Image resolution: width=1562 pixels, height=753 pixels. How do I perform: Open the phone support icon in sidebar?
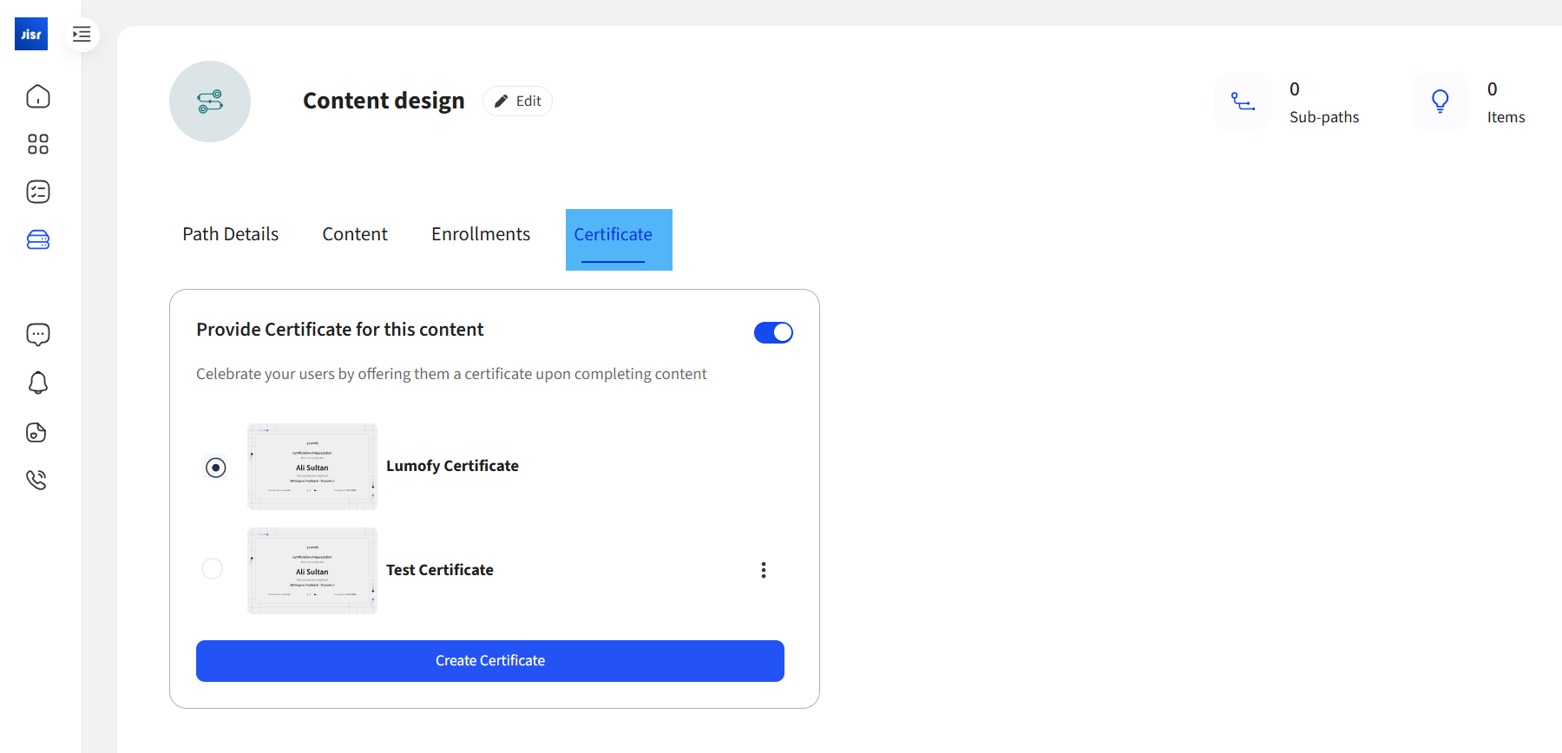click(36, 480)
